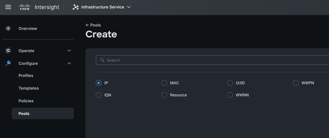The height and width of the screenshot is (138, 329).
Task: Click the Operate gear icon
Action: tap(8, 51)
